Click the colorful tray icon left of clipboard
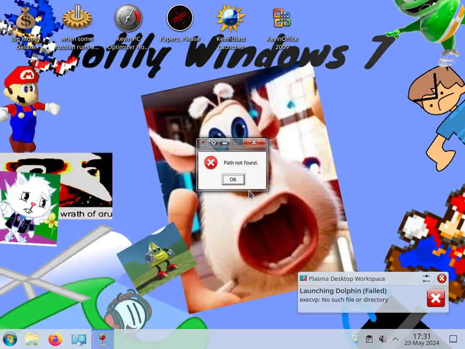 click(355, 339)
